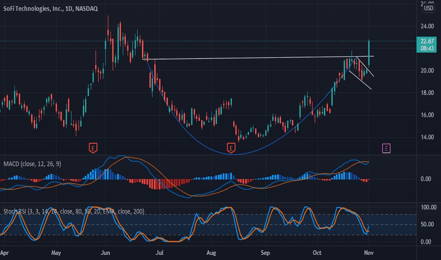441x260 pixels.
Task: Click the Stoch RSI 50.00 axis label
Action: pyautogui.click(x=427, y=224)
